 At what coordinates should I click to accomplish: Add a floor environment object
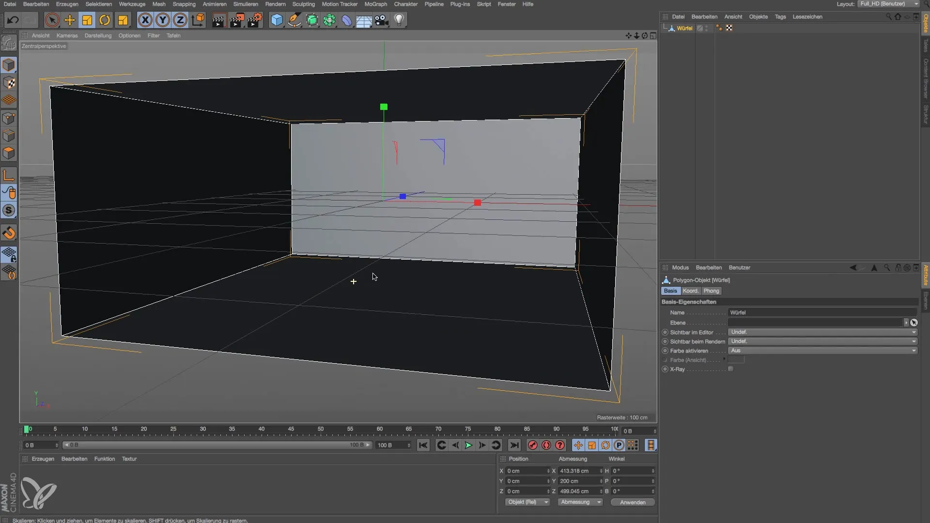364,20
